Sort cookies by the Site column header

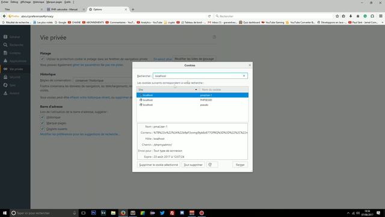[168, 90]
